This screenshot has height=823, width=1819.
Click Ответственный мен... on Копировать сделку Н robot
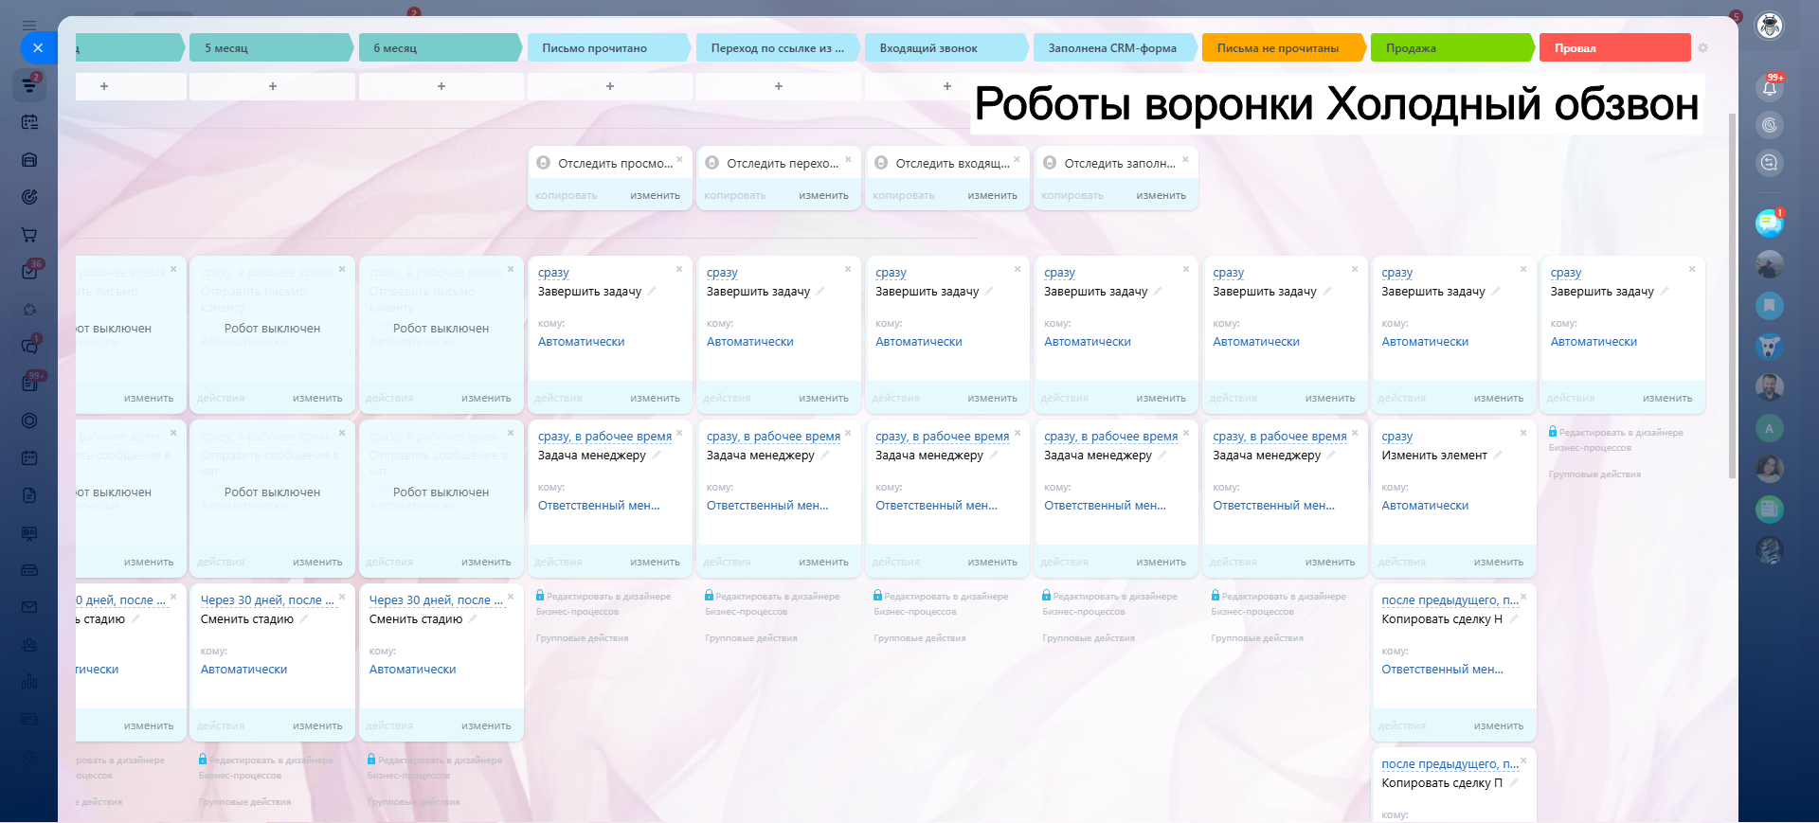[1442, 670]
